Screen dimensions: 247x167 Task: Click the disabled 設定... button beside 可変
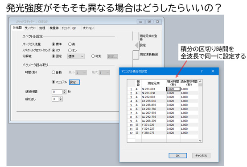[x=112, y=56]
